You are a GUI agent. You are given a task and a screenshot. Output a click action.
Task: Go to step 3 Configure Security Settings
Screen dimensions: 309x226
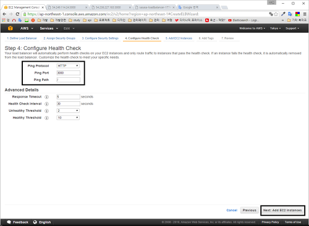[x=100, y=38]
